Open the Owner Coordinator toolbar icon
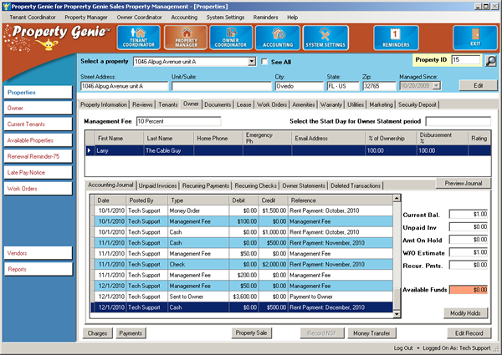 pos(231,38)
